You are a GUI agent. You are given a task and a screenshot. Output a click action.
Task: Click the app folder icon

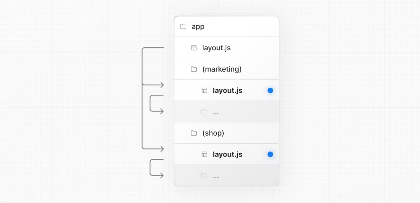183,27
